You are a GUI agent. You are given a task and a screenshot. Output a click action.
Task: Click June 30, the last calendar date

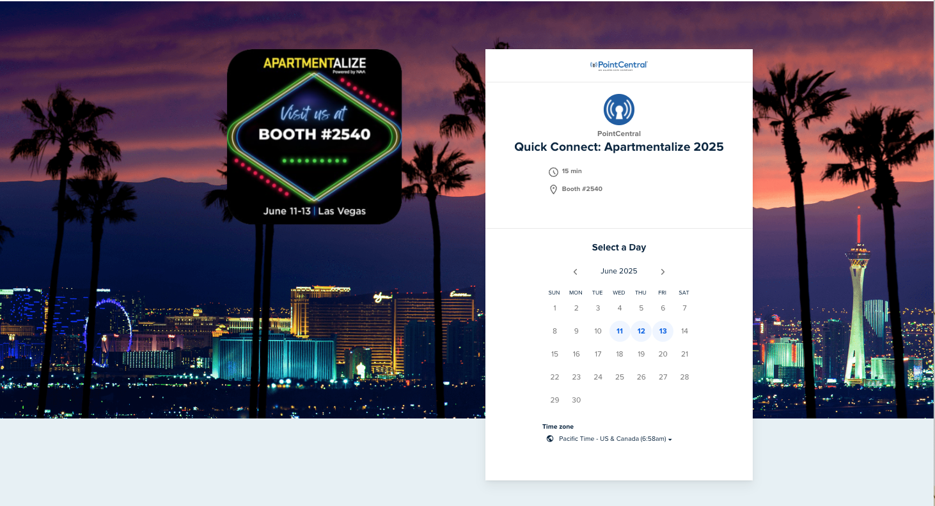pyautogui.click(x=576, y=399)
